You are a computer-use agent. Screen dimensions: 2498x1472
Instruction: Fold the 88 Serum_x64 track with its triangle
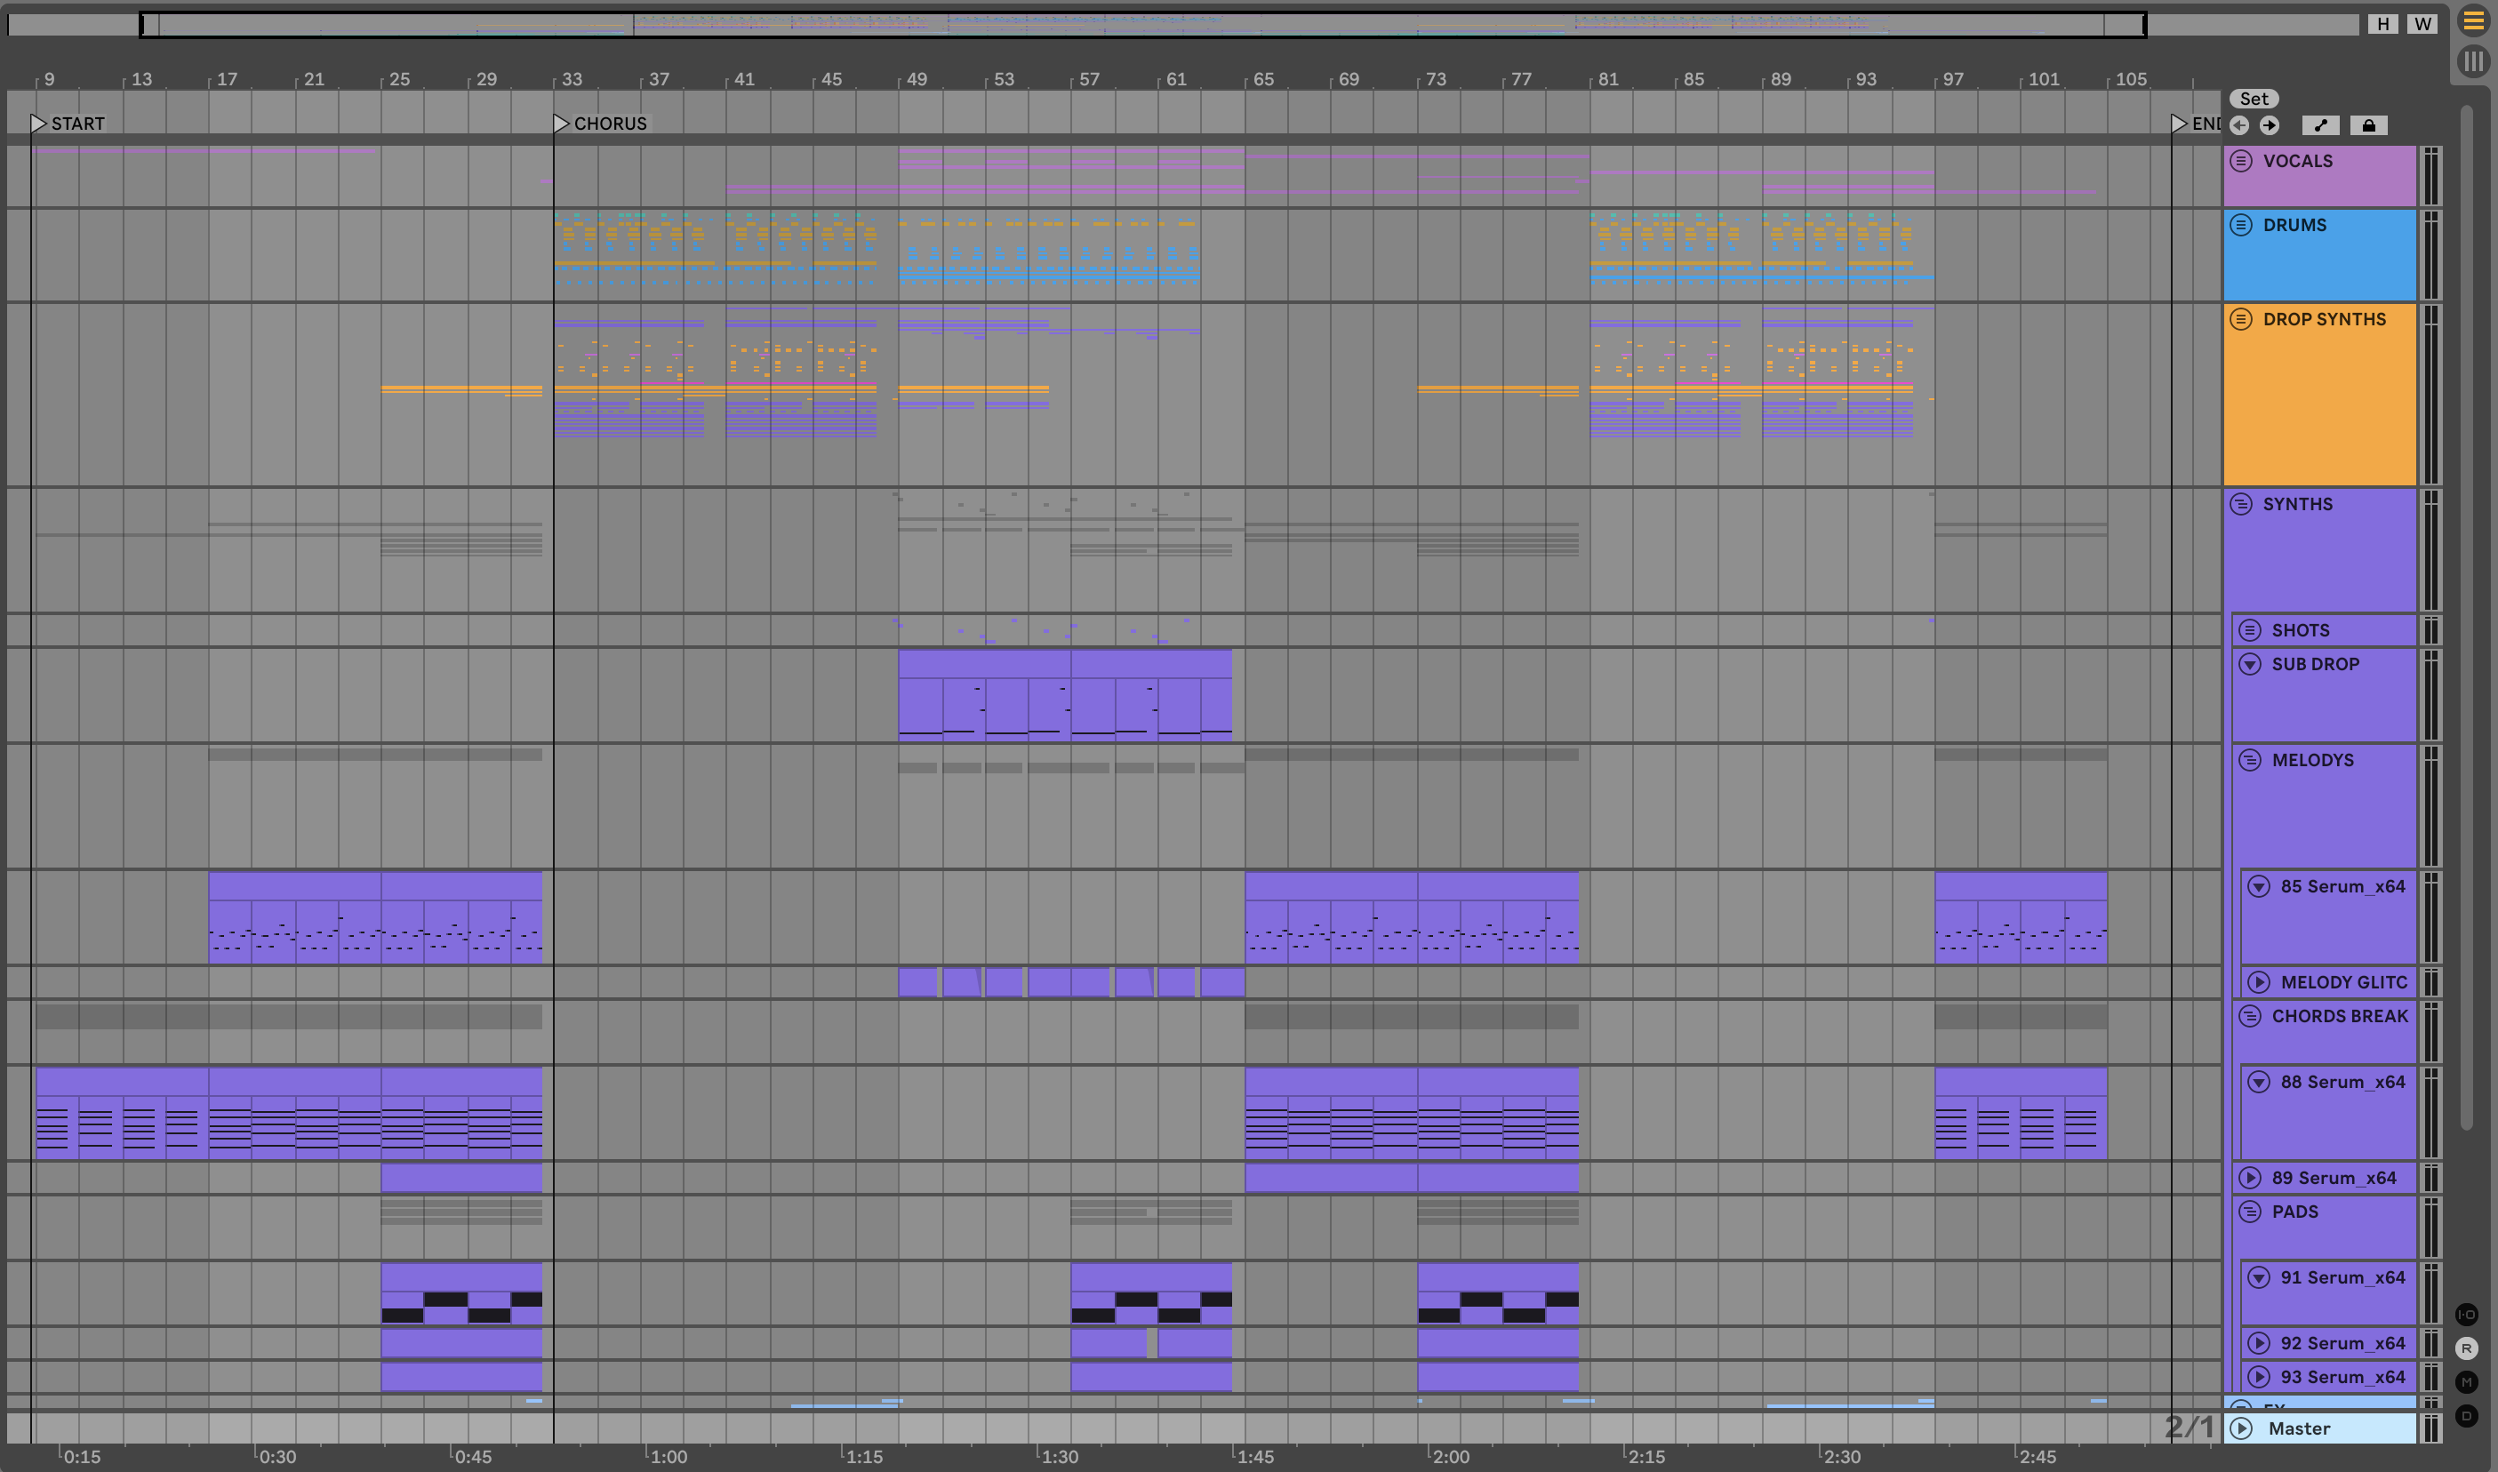pyautogui.click(x=2259, y=1082)
